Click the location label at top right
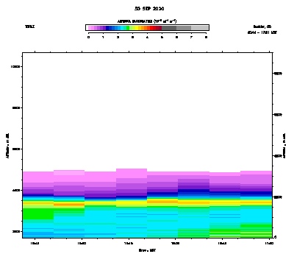 click(262, 26)
